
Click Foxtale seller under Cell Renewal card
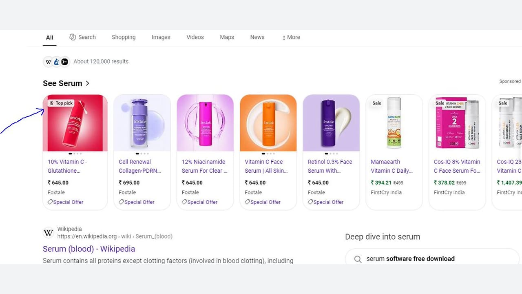[127, 192]
